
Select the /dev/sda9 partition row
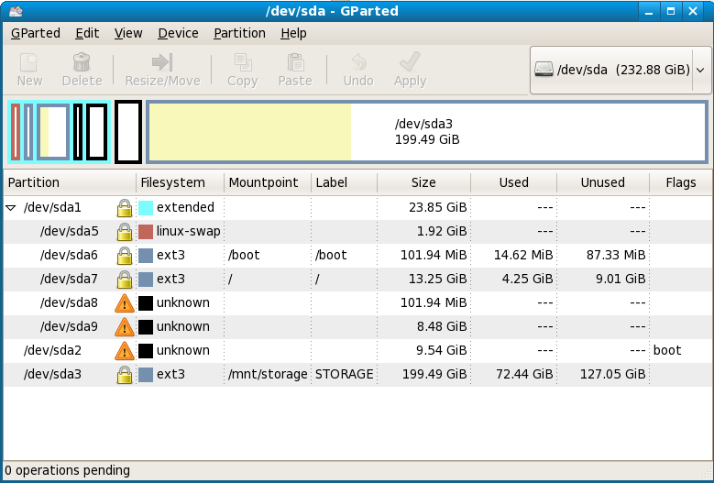click(357, 327)
